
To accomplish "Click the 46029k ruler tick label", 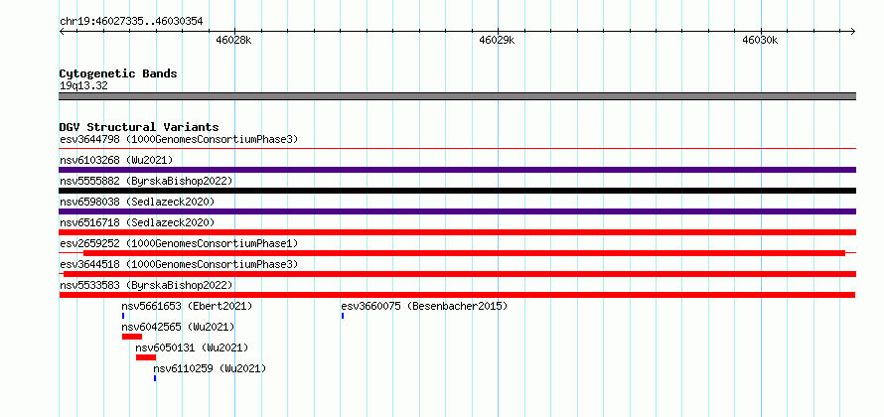I will (498, 40).
